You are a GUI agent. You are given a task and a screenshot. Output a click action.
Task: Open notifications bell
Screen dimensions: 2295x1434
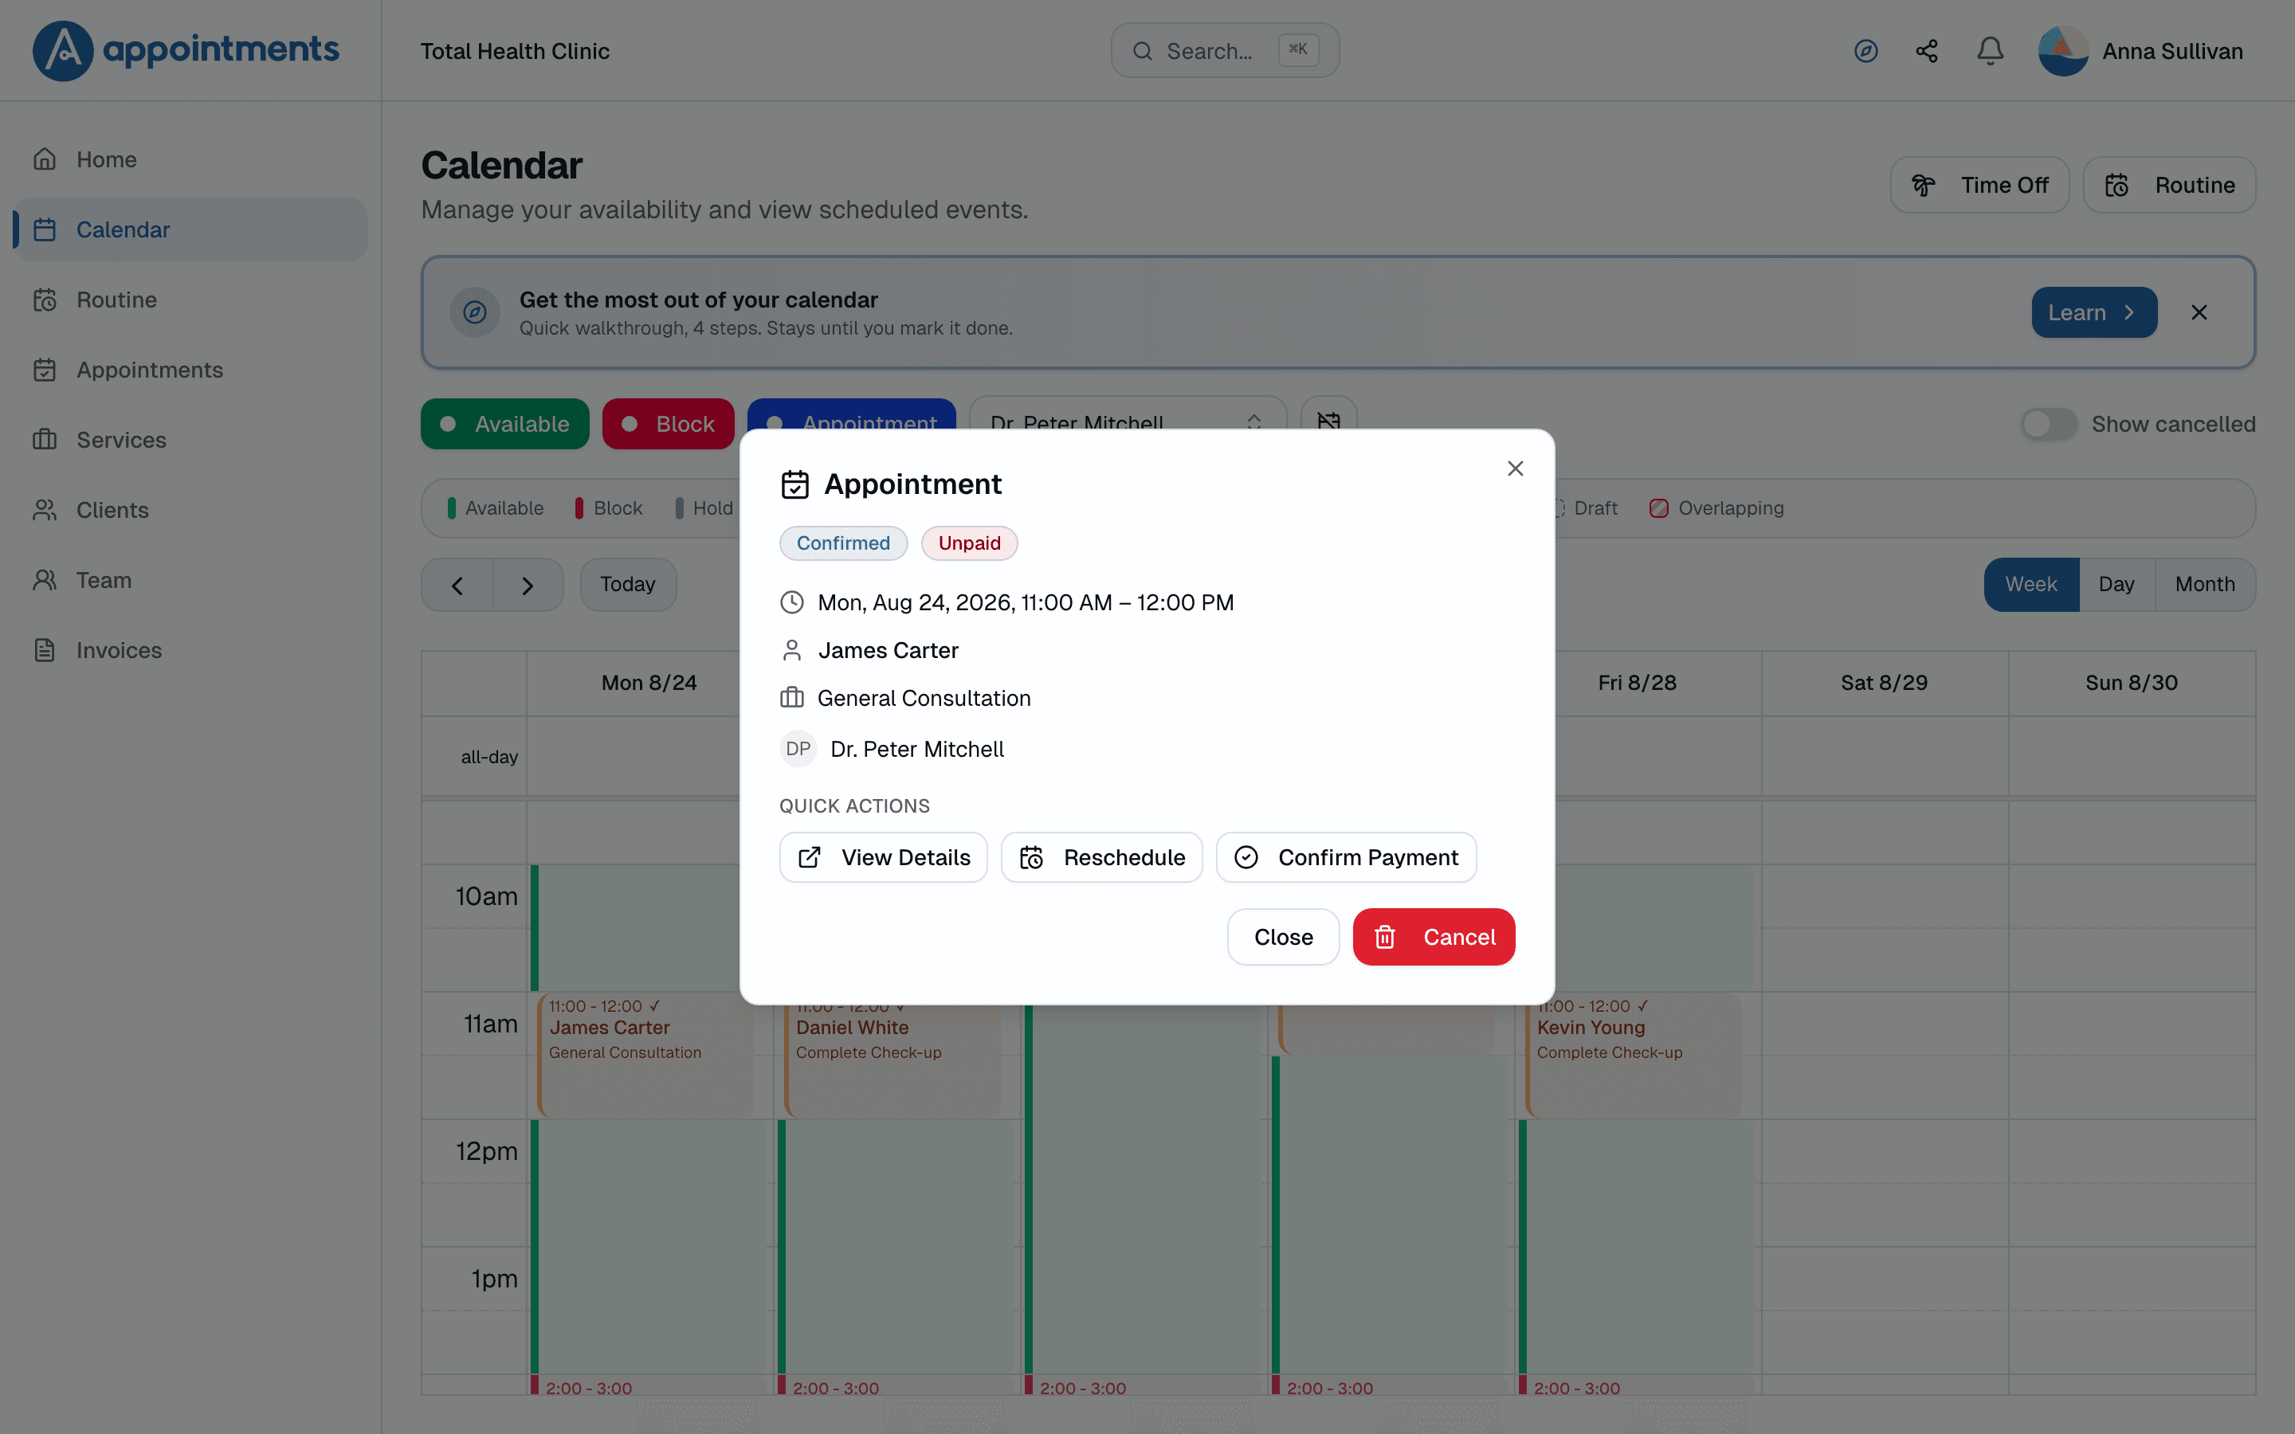point(1990,51)
